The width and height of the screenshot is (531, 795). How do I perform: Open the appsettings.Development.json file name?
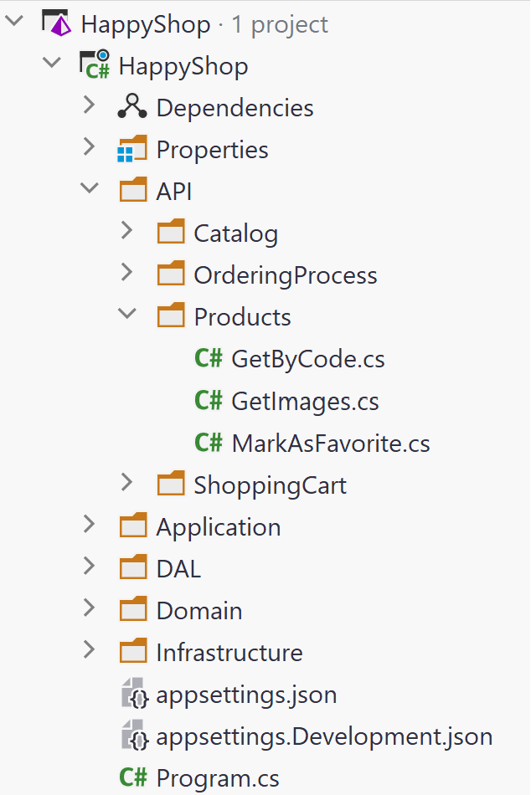coord(324,737)
